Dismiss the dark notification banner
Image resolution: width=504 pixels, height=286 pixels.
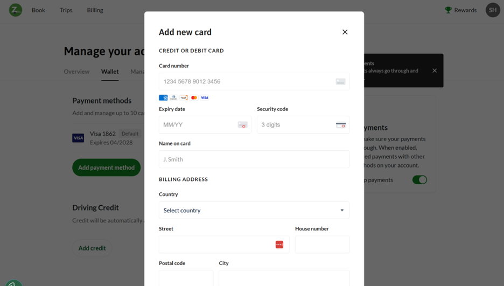435,71
